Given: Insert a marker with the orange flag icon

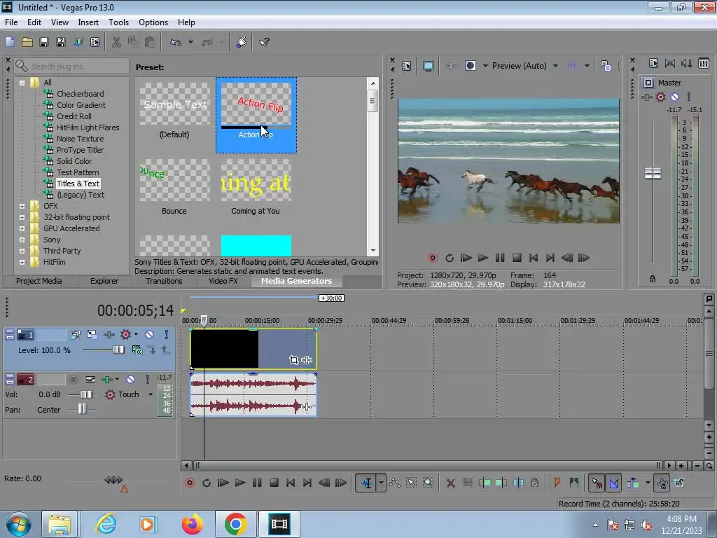Looking at the screenshot, I should (x=557, y=483).
